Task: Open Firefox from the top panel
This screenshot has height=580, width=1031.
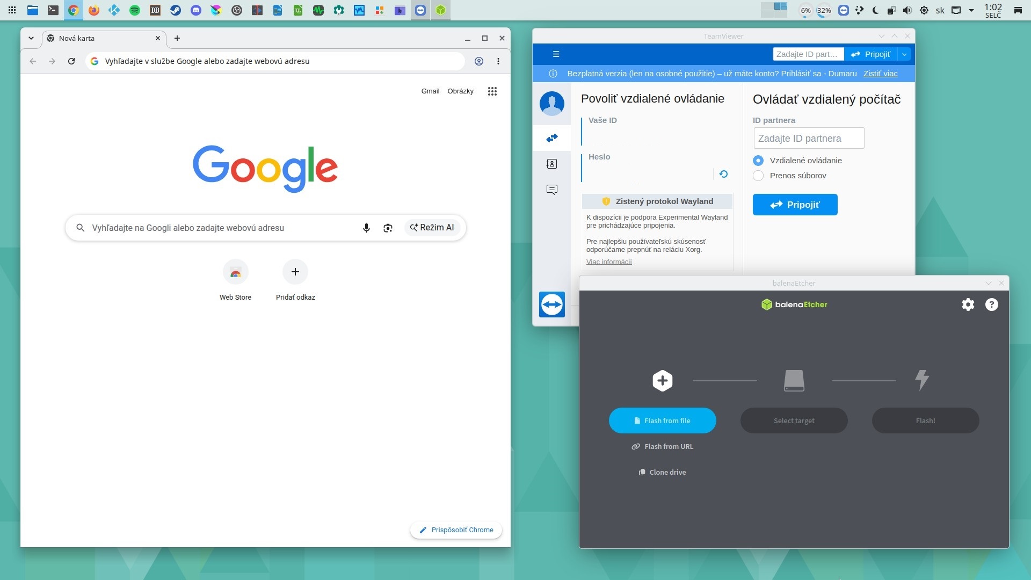Action: pos(93,10)
